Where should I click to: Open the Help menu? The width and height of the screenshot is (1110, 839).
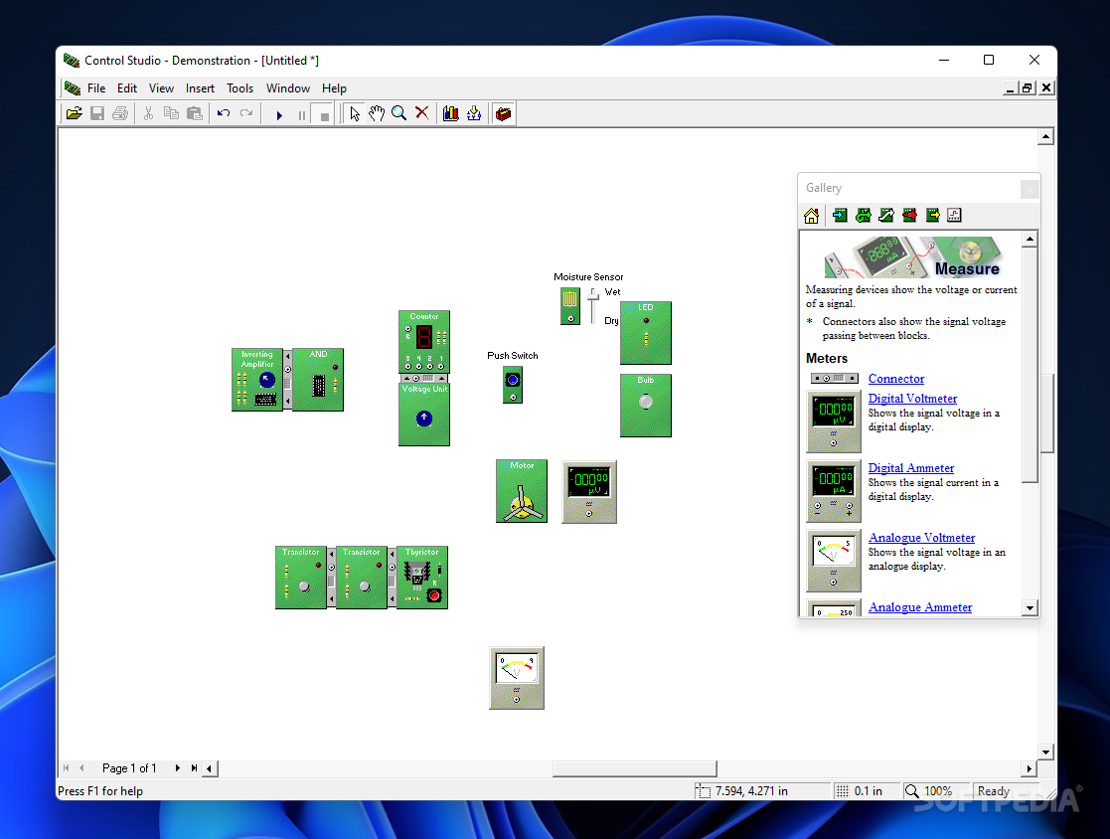tap(334, 88)
